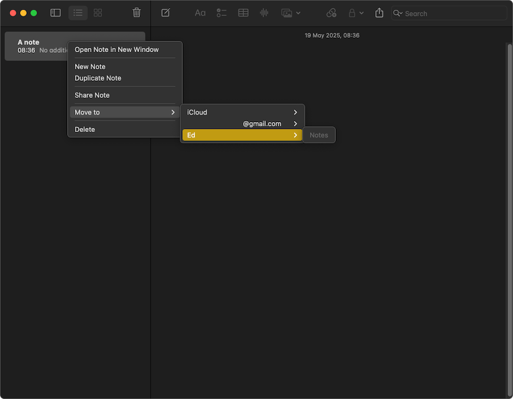The image size is (513, 399).
Task: Open the lock note dropdown
Action: click(x=356, y=13)
